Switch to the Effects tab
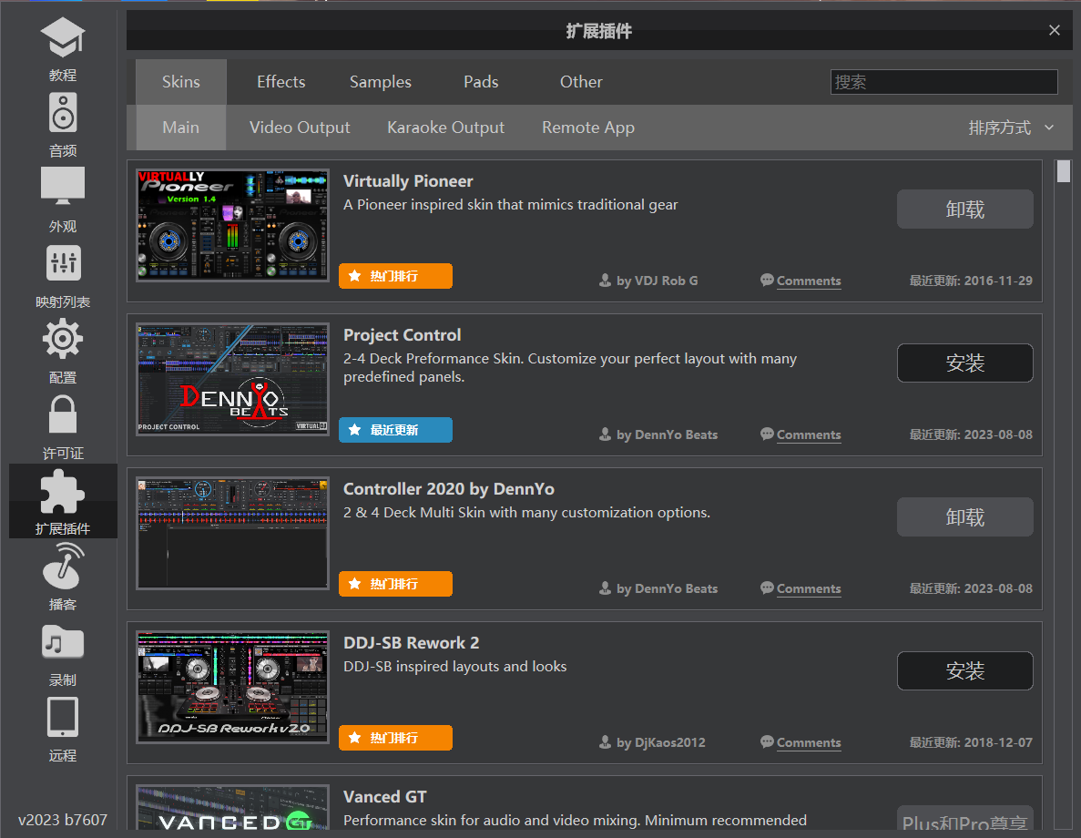 280,82
